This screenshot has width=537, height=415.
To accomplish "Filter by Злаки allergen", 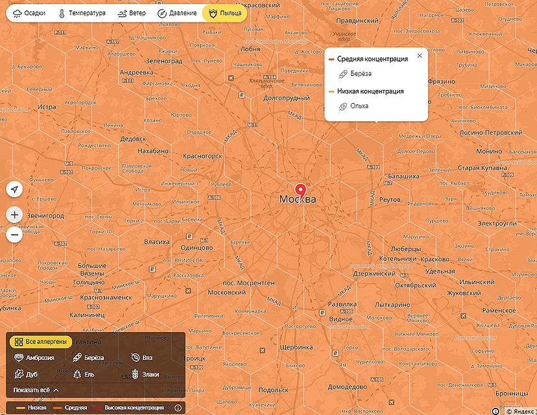I will 145,374.
